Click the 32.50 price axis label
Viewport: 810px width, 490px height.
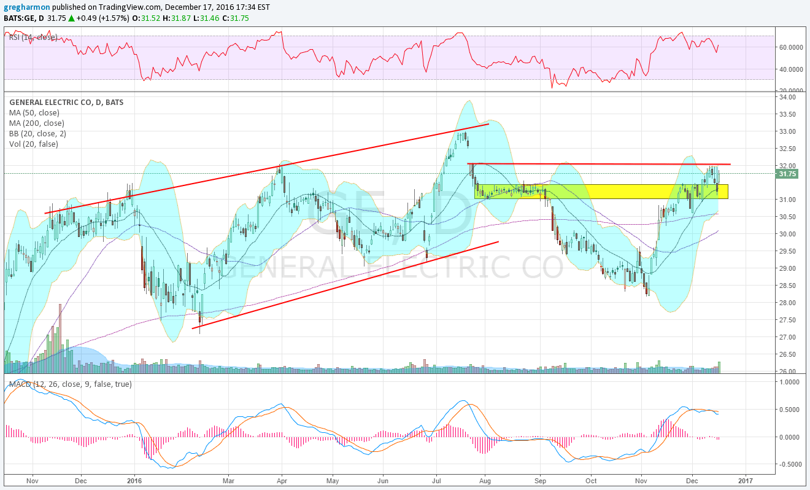pyautogui.click(x=787, y=149)
